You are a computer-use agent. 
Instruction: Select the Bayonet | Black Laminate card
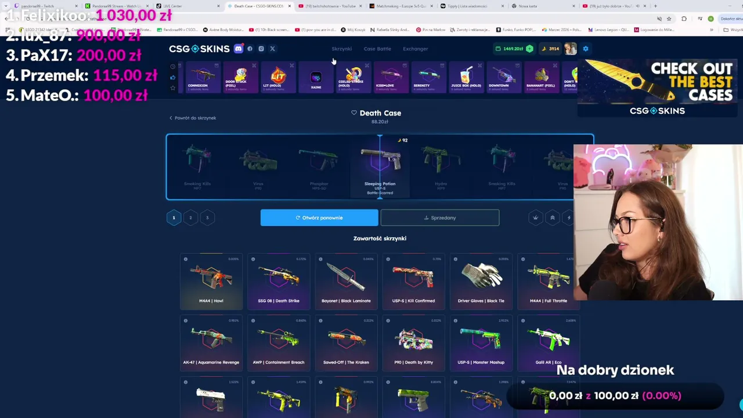coord(346,281)
